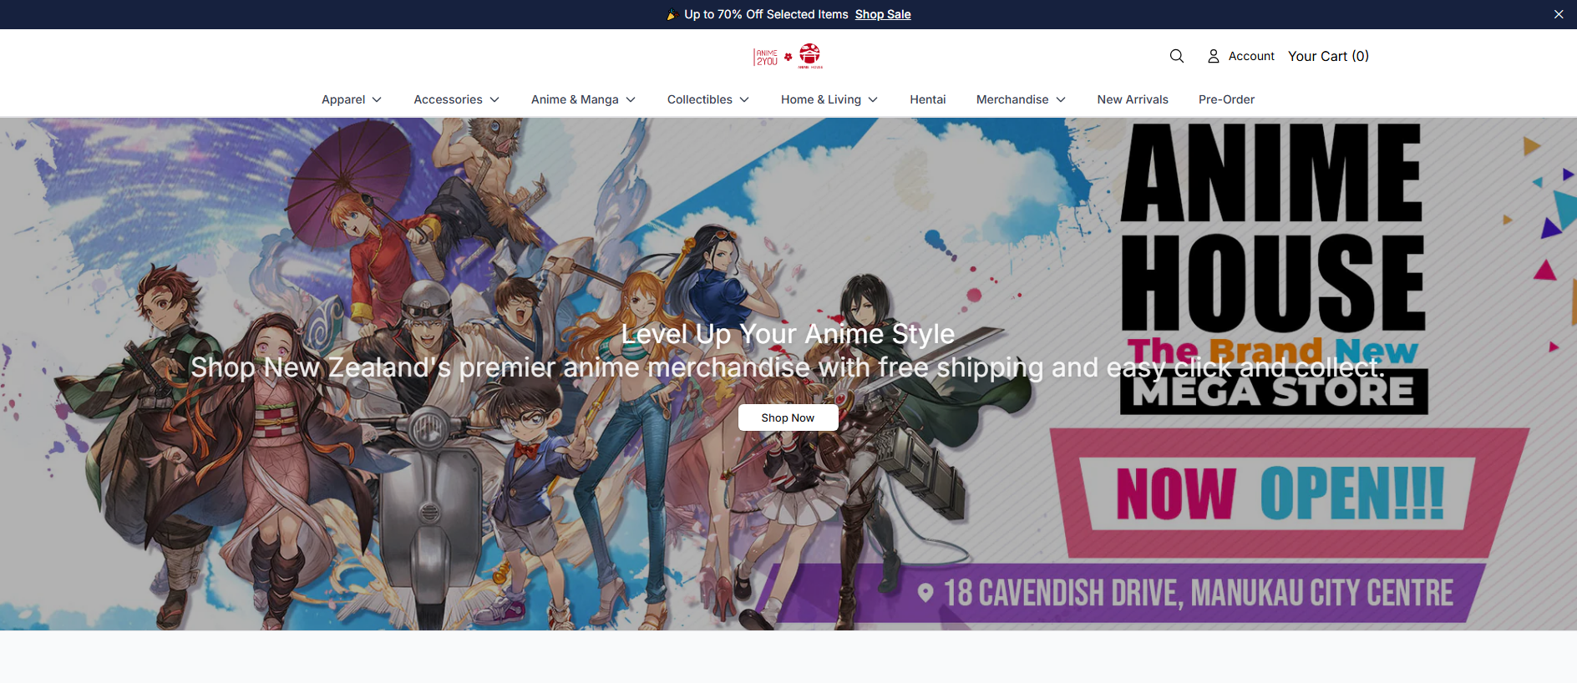Open the search magnifier icon
Screen dimensions: 1577x683
click(x=1176, y=56)
